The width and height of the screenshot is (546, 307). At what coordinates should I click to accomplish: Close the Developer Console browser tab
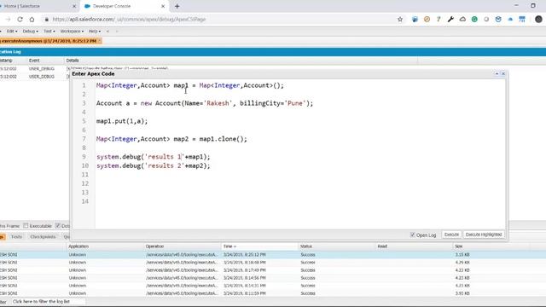coord(163,6)
